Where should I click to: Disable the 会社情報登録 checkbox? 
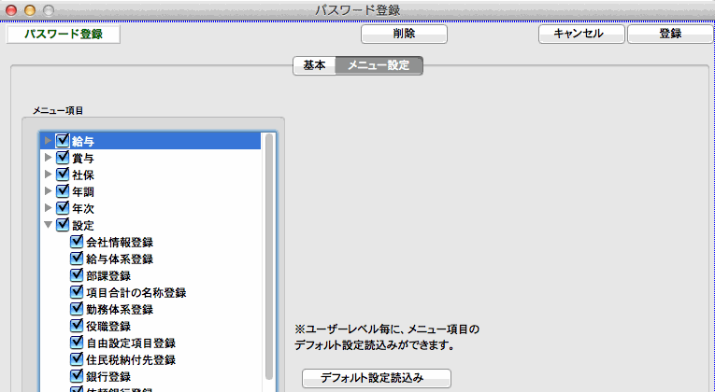tap(78, 242)
